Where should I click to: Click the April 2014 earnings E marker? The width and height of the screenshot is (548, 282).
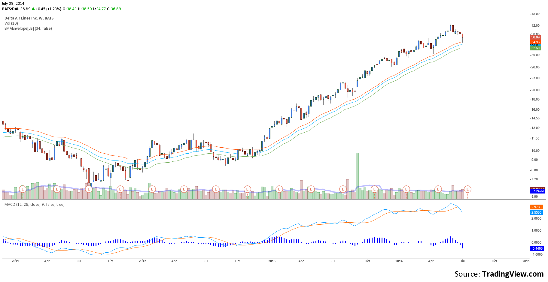[x=438, y=189]
